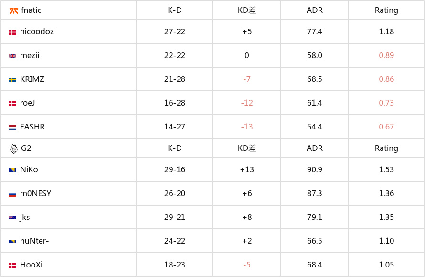Screen dimensions: 425x277
Task: Click the Russian flag beside m0NESY
Action: click(x=13, y=194)
